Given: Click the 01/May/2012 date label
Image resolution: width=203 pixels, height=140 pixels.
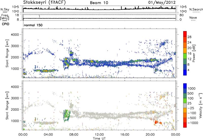Looking at the screenshot, I should [x=162, y=3].
